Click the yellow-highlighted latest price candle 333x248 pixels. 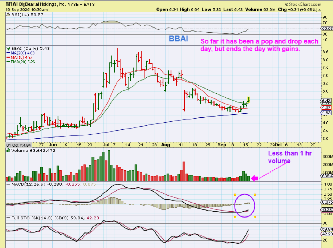coord(249,100)
